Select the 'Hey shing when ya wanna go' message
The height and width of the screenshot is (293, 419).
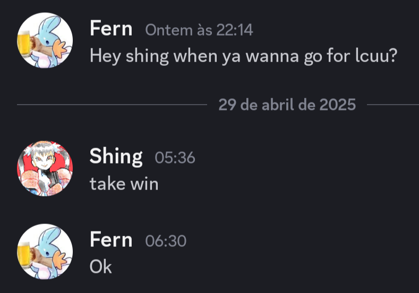coord(243,56)
